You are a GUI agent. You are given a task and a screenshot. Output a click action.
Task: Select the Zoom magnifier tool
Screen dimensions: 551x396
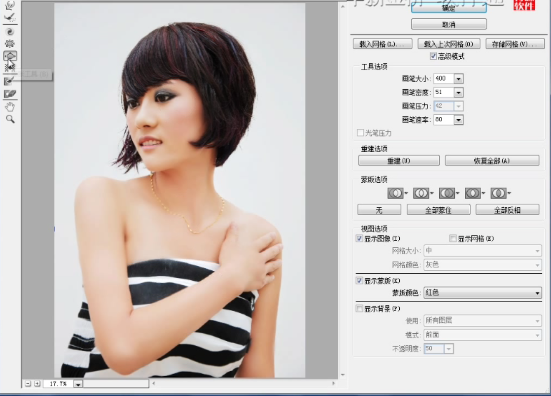pos(10,119)
